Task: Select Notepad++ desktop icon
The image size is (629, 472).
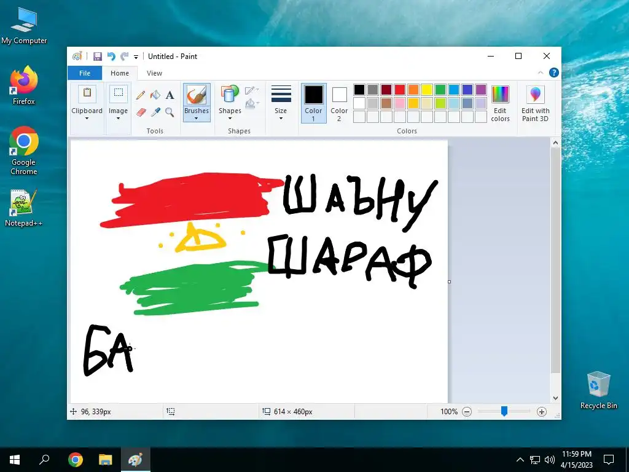Action: [x=24, y=208]
